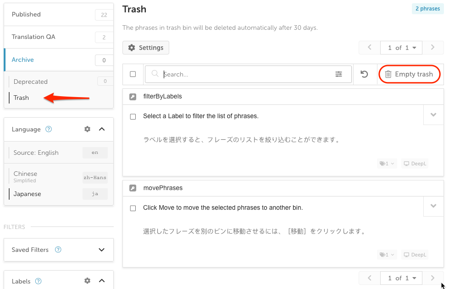Screen dimensions: 449x289
Task: Expand the Saved Filters panel
Action: (101, 250)
